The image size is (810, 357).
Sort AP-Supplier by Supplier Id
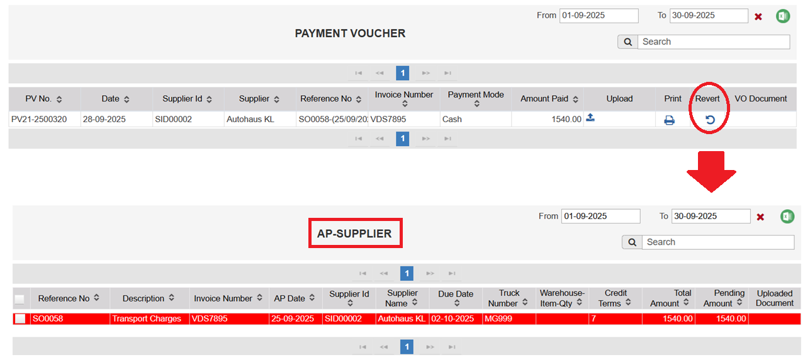click(349, 303)
